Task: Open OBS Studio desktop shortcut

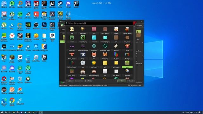Action: [36, 26]
